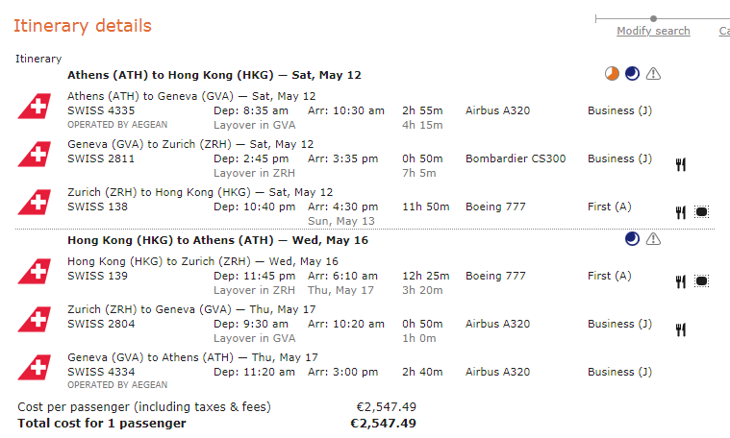Click the meal icon for SWISS 2804
The width and height of the screenshot is (730, 438).
[x=680, y=329]
